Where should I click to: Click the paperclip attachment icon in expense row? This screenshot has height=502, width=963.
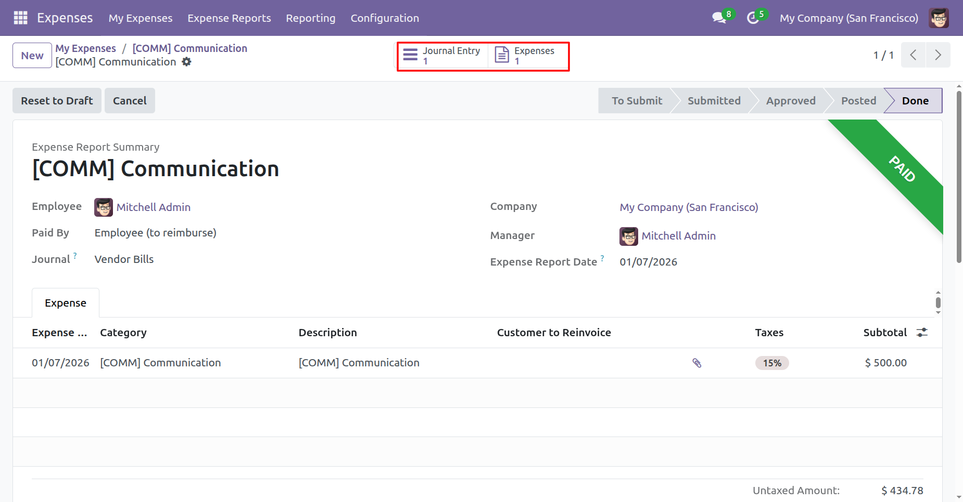click(697, 363)
